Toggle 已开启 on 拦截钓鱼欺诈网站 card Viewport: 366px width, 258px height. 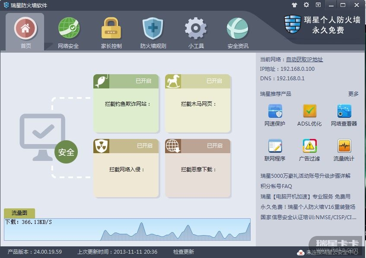pyautogui.click(x=143, y=81)
